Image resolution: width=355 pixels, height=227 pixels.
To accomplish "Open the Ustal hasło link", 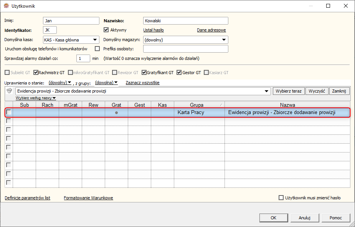I will click(x=154, y=30).
